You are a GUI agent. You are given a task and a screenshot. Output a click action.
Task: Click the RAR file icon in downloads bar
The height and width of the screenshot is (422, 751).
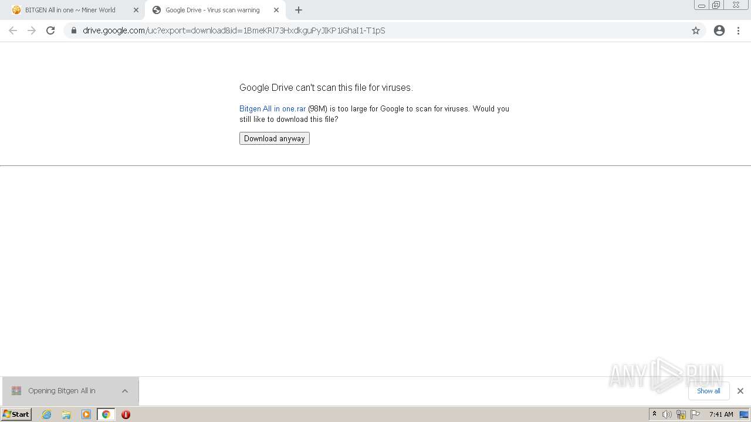pyautogui.click(x=16, y=391)
